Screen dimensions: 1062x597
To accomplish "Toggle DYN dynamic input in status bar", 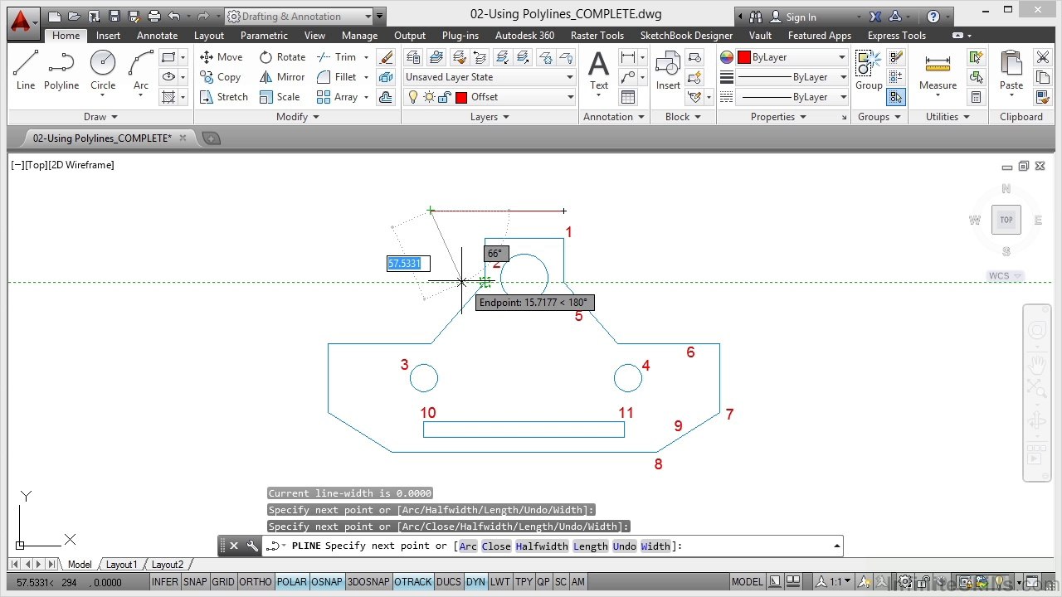I will point(475,582).
